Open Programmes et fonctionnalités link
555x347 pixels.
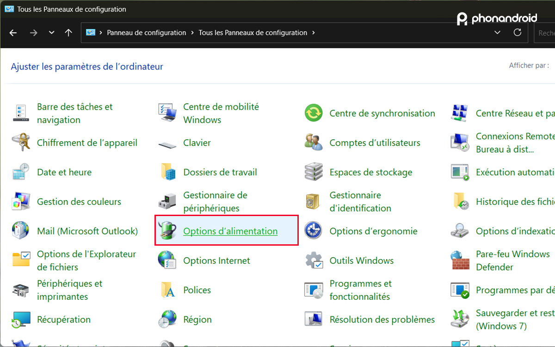pos(360,290)
